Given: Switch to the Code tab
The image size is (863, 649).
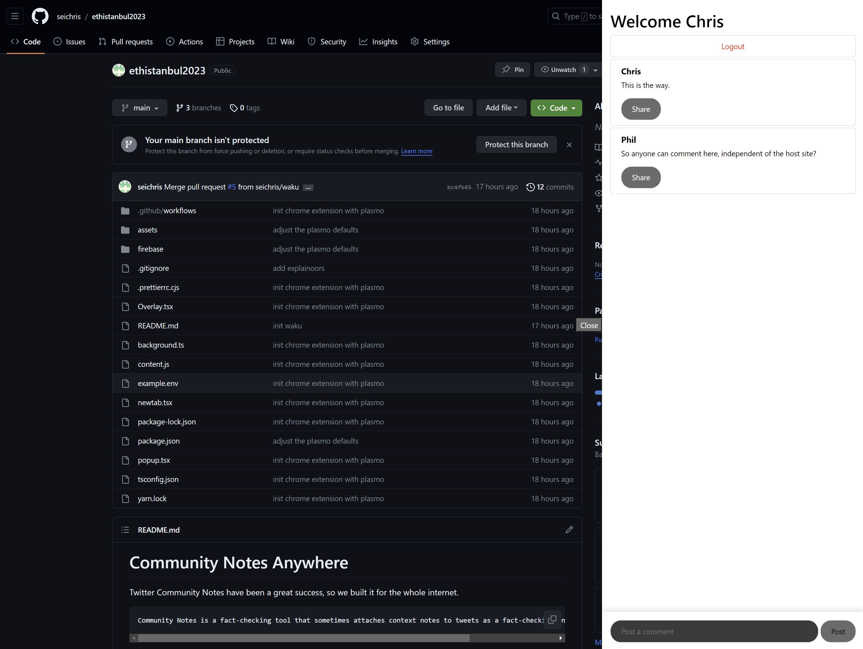Looking at the screenshot, I should coord(26,42).
